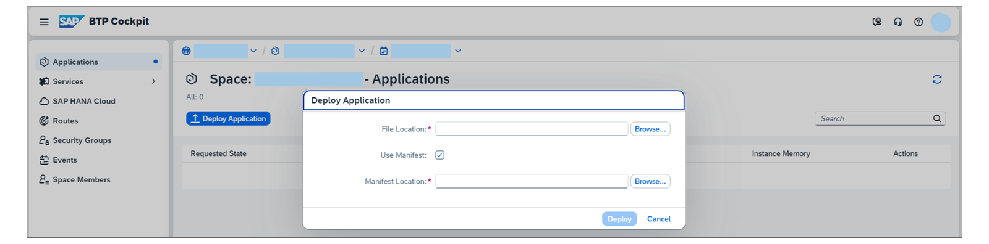Open the support headset icon
The image size is (989, 244).
[x=898, y=22]
